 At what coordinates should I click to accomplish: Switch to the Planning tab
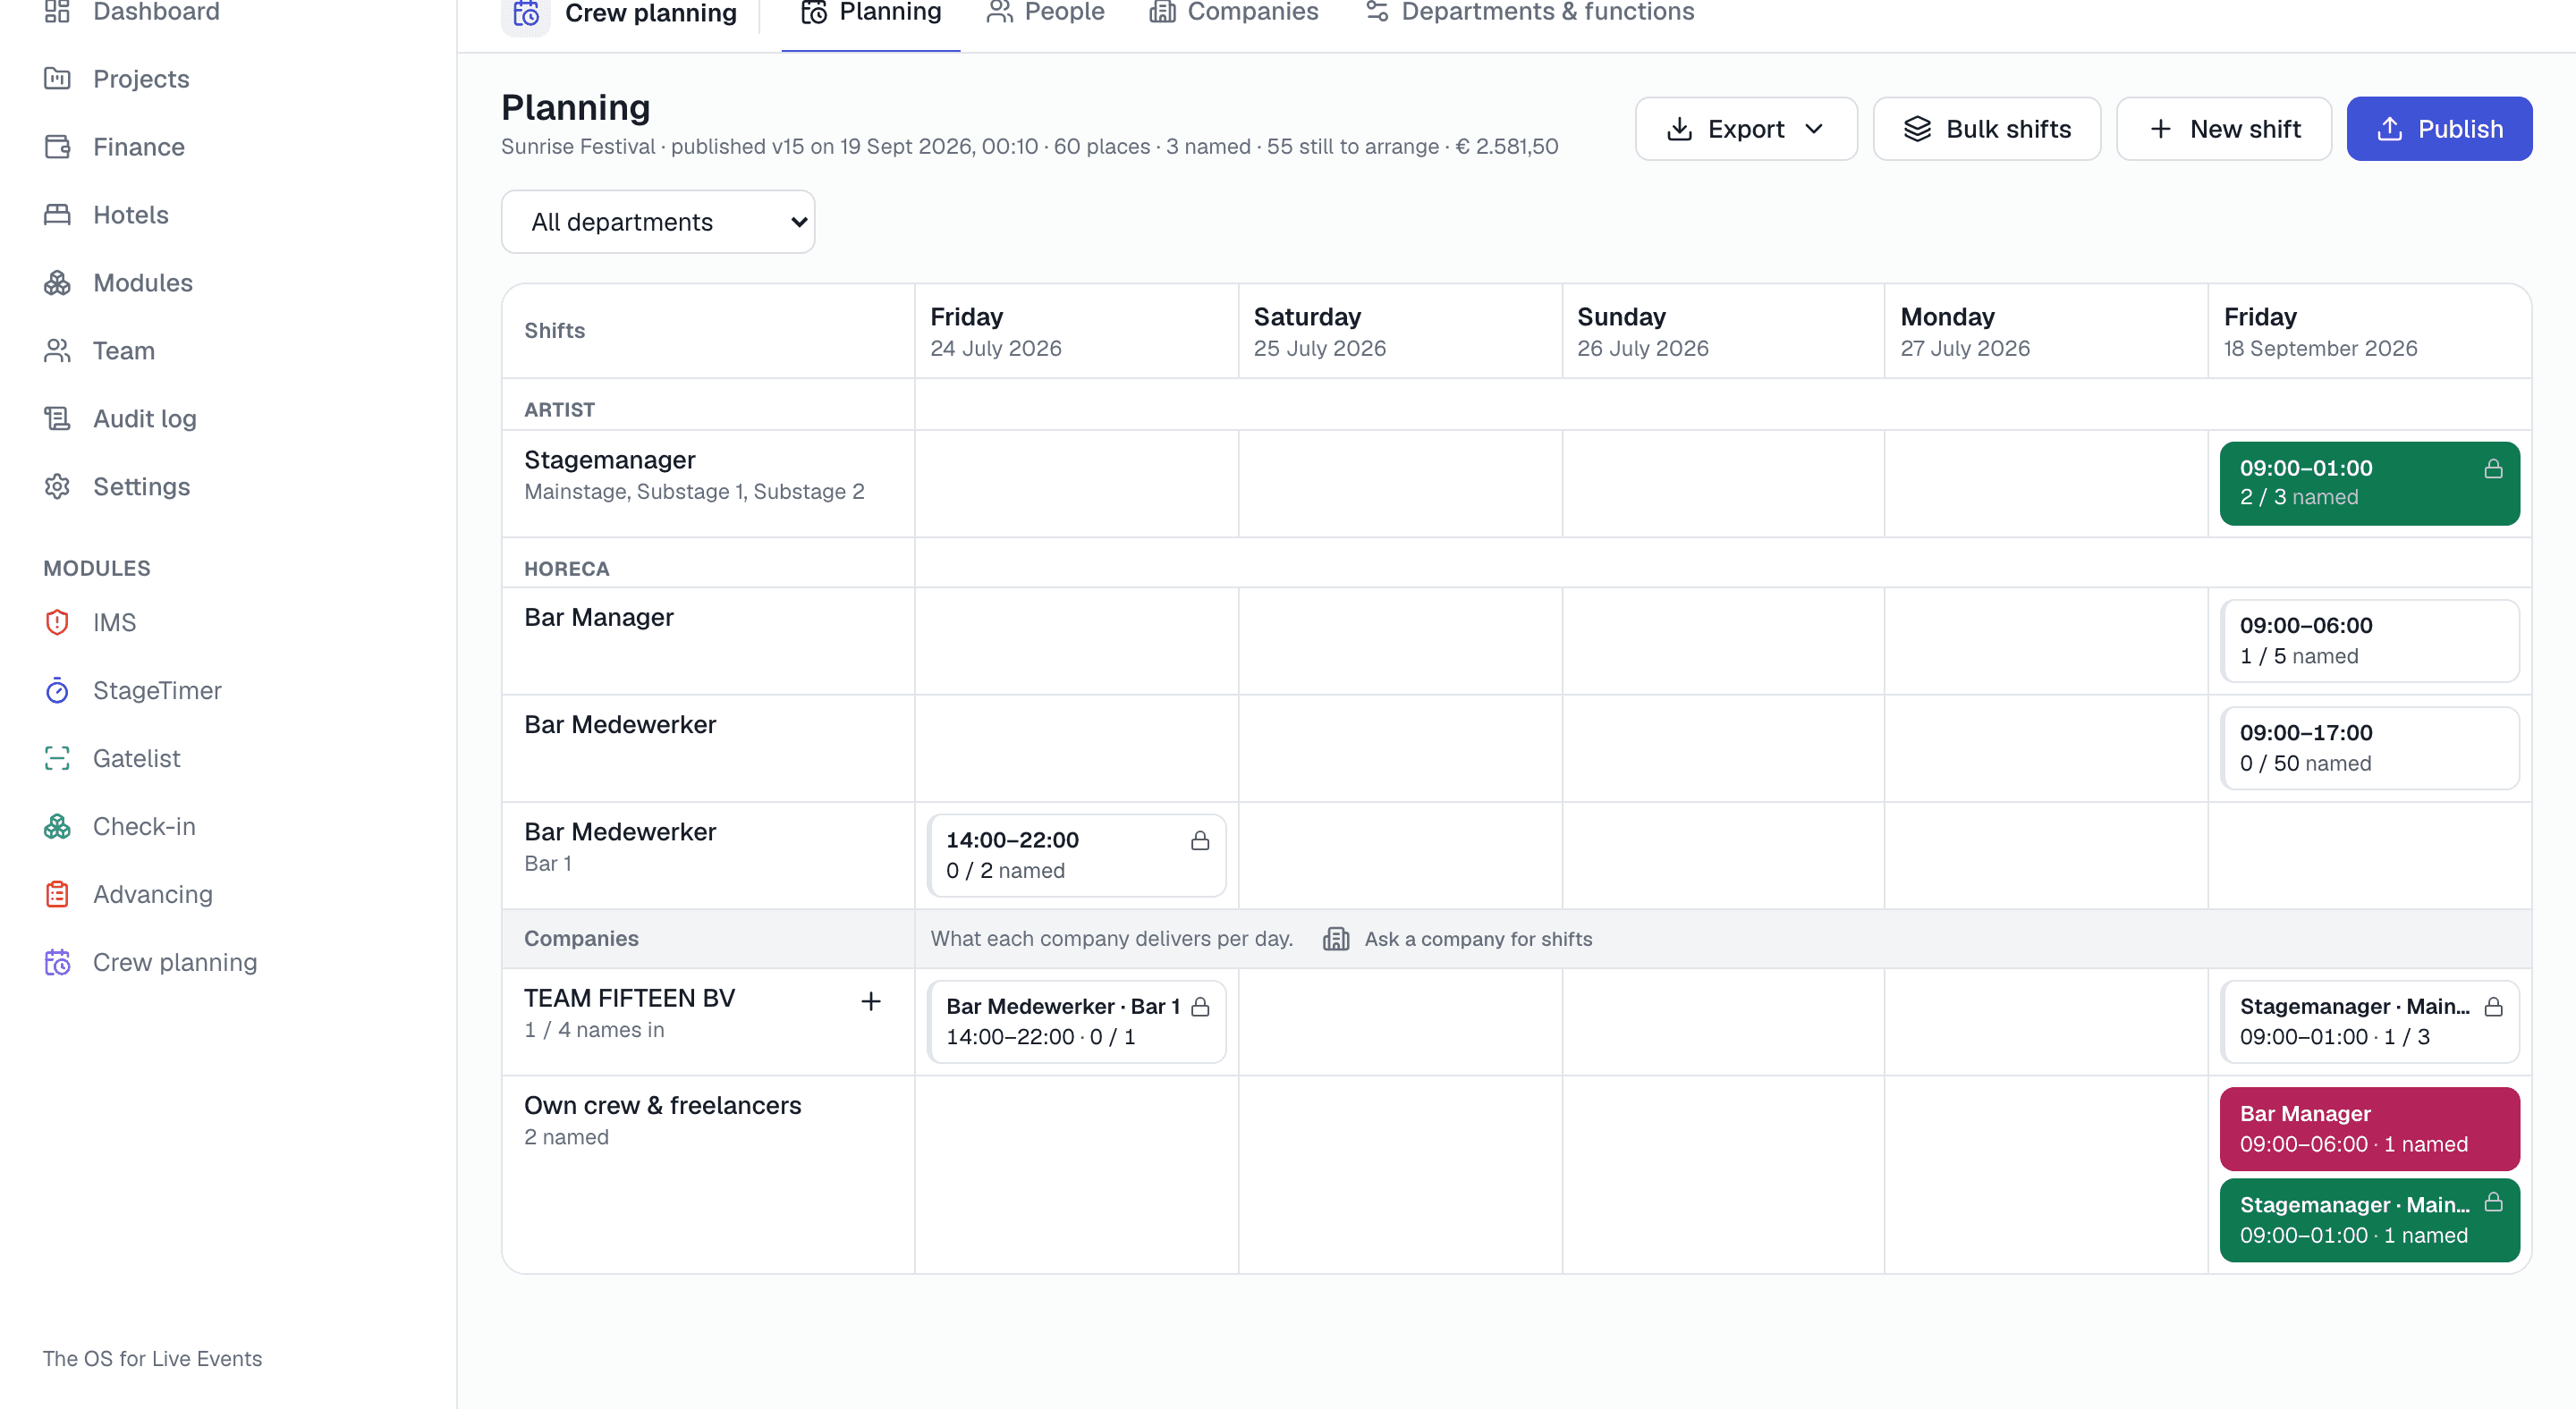(871, 13)
